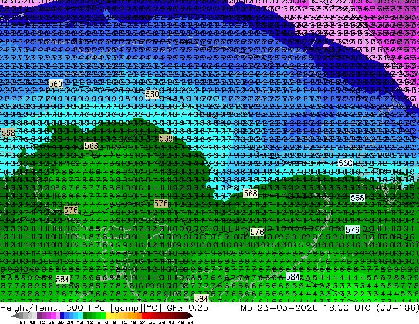Click the dark maroon right arrow end of legend
The width and height of the screenshot is (419, 324).
point(190,315)
